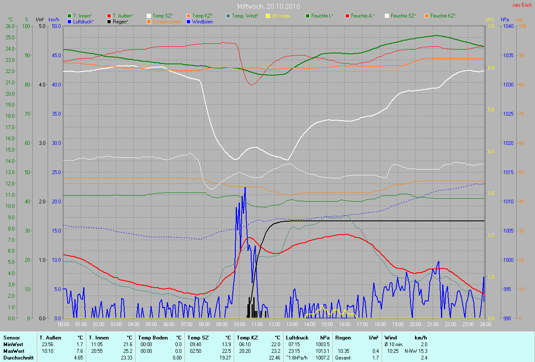Click the green T. Innen legend square

69,16
